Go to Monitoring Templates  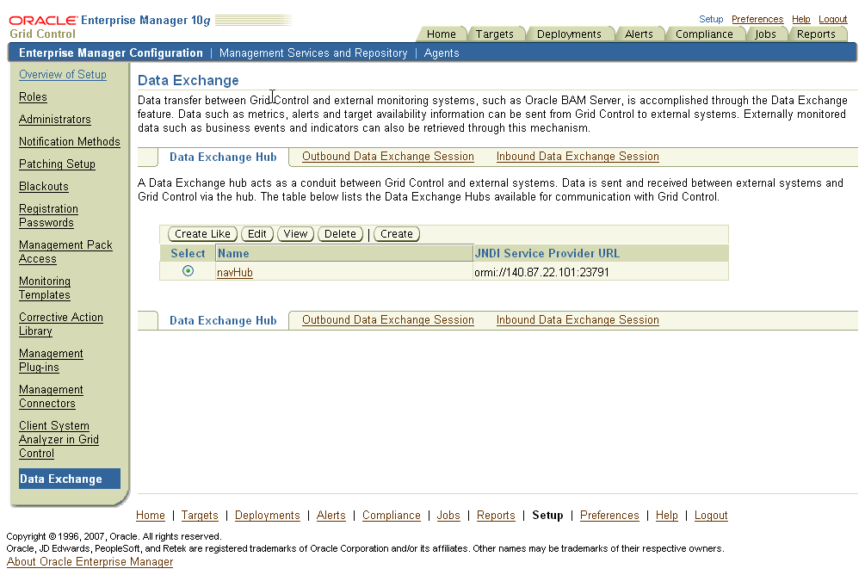[45, 288]
